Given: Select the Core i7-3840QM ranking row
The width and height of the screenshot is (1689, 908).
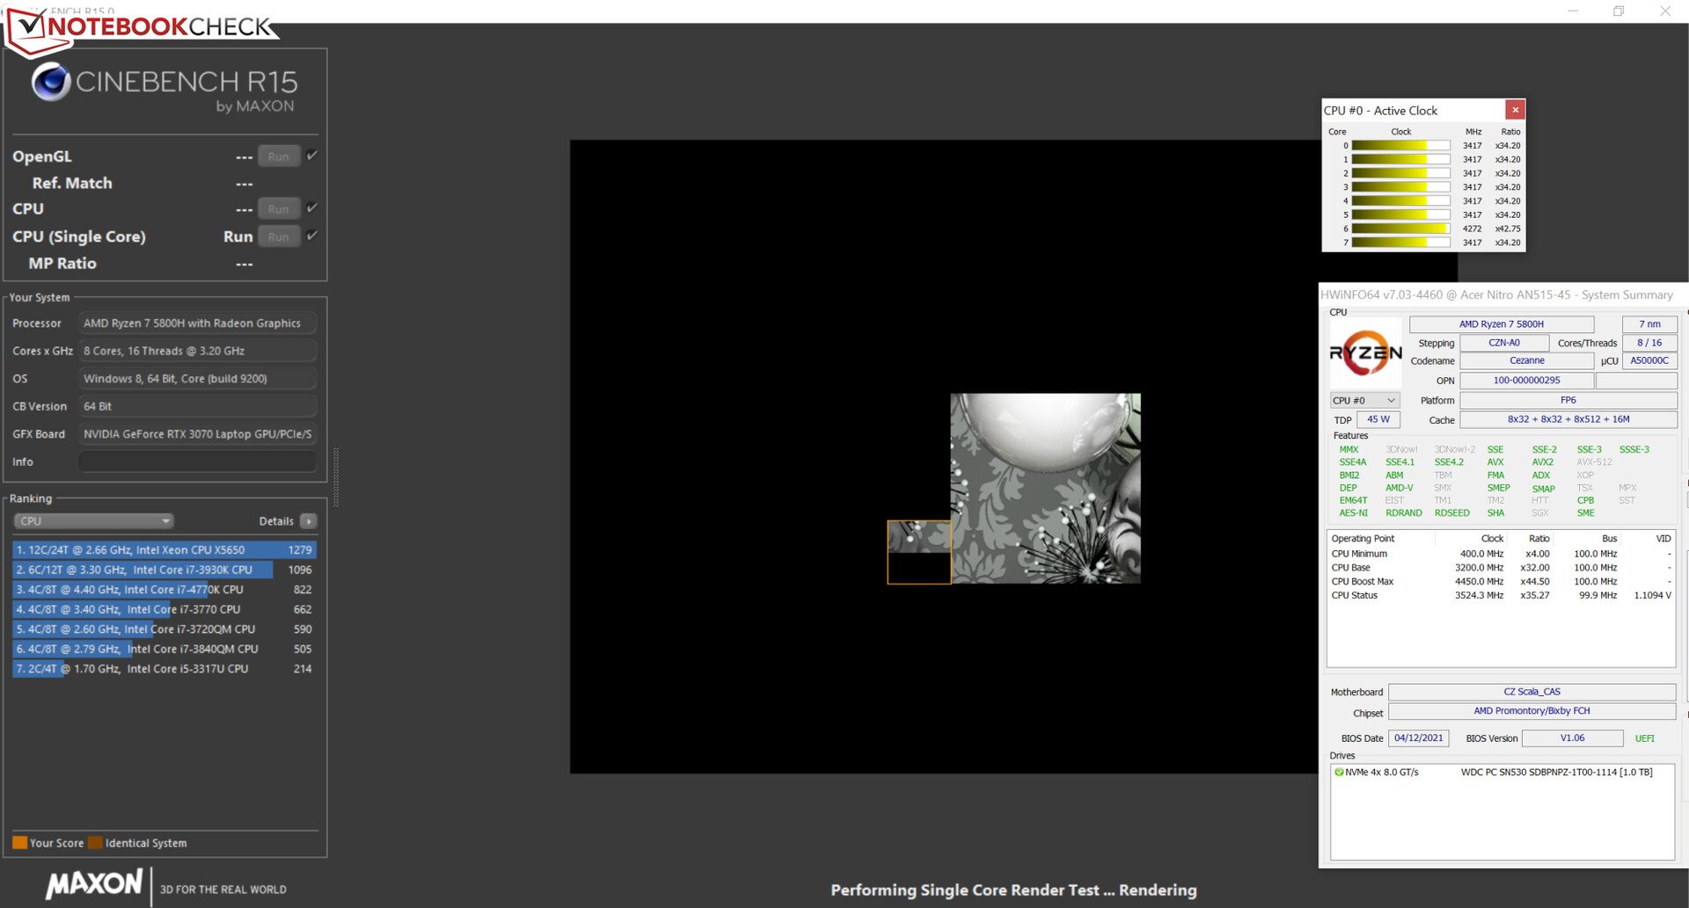Looking at the screenshot, I should tap(165, 649).
